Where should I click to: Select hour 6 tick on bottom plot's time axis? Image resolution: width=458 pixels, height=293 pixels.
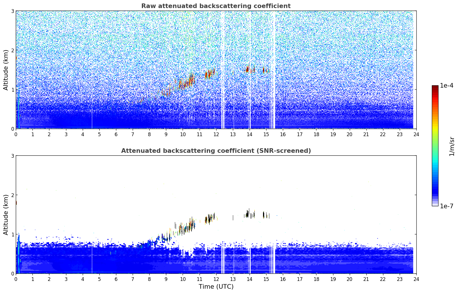click(x=116, y=279)
